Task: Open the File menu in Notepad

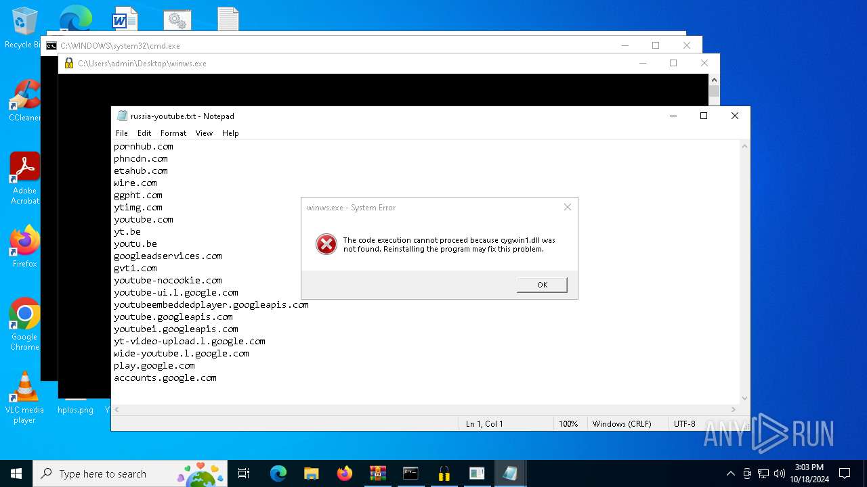Action: click(x=122, y=133)
